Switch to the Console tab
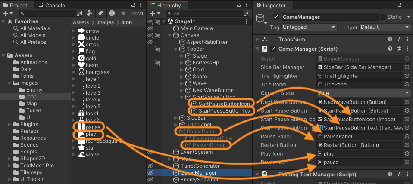This screenshot has width=413, height=184. point(52,5)
